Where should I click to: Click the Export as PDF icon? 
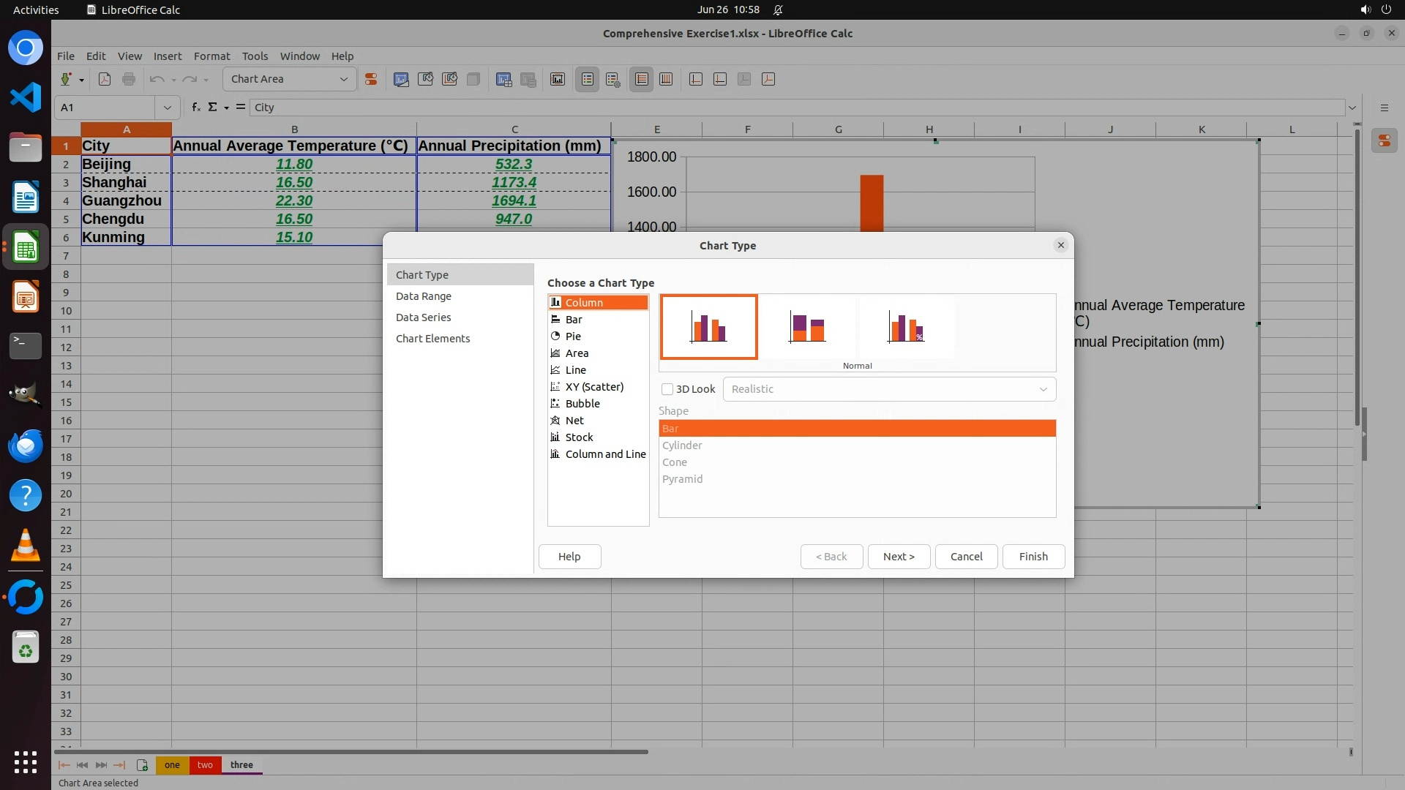click(105, 79)
